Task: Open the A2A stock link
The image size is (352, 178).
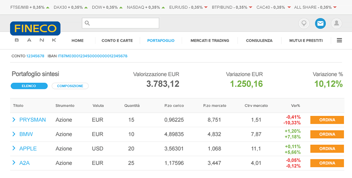Action: pyautogui.click(x=24, y=163)
